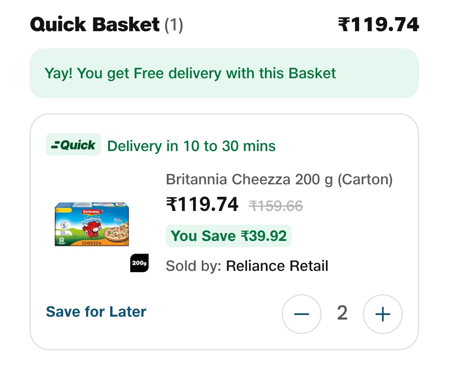This screenshot has width=449, height=367.
Task: Click the free delivery banner
Action: coord(224,74)
